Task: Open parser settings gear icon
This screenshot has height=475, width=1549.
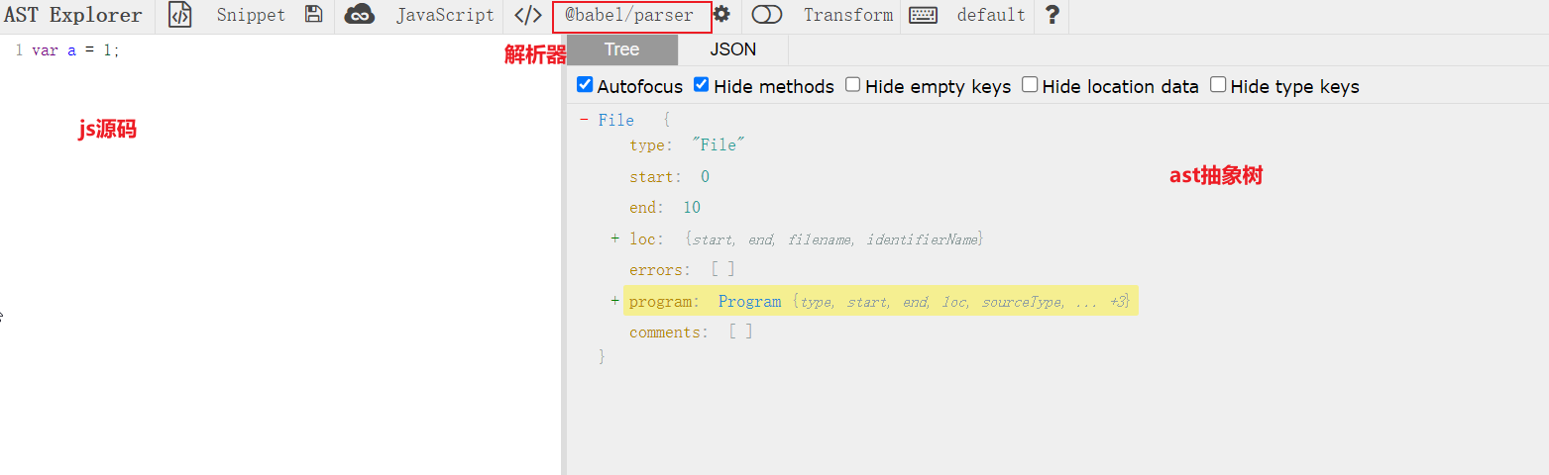Action: [x=721, y=15]
